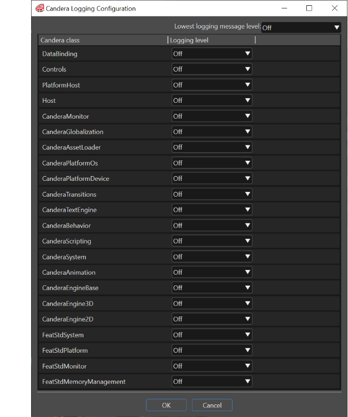Open DataBinding logging level dropdown
This screenshot has height=417, width=348.
(x=212, y=54)
